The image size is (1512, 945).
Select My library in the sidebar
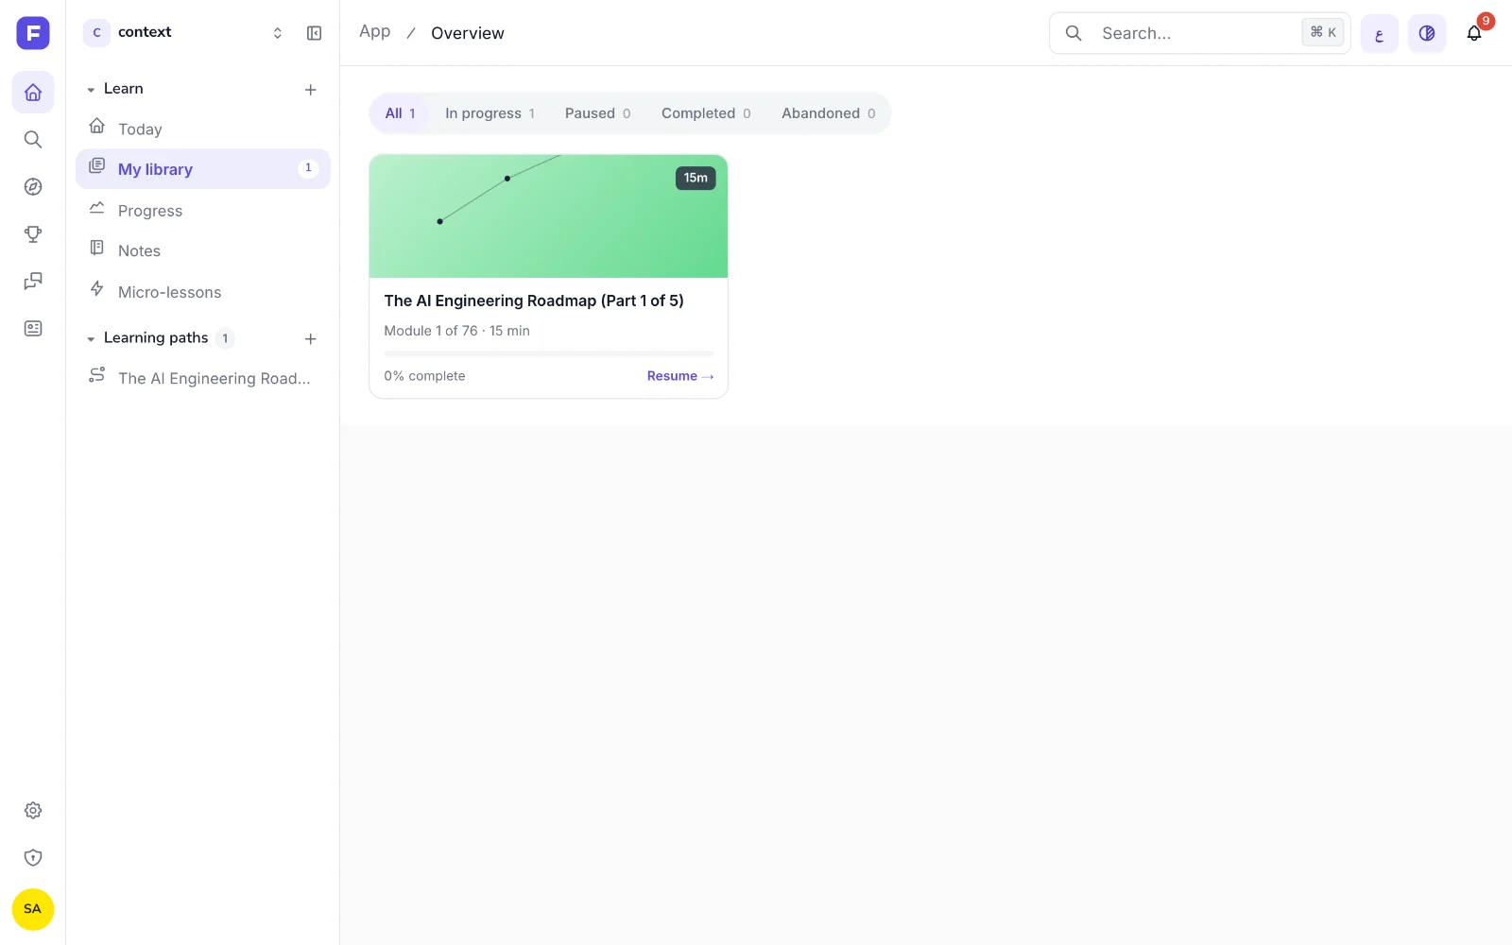click(x=203, y=169)
